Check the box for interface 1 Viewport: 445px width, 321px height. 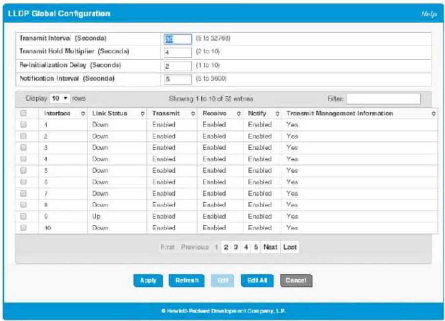pos(23,124)
